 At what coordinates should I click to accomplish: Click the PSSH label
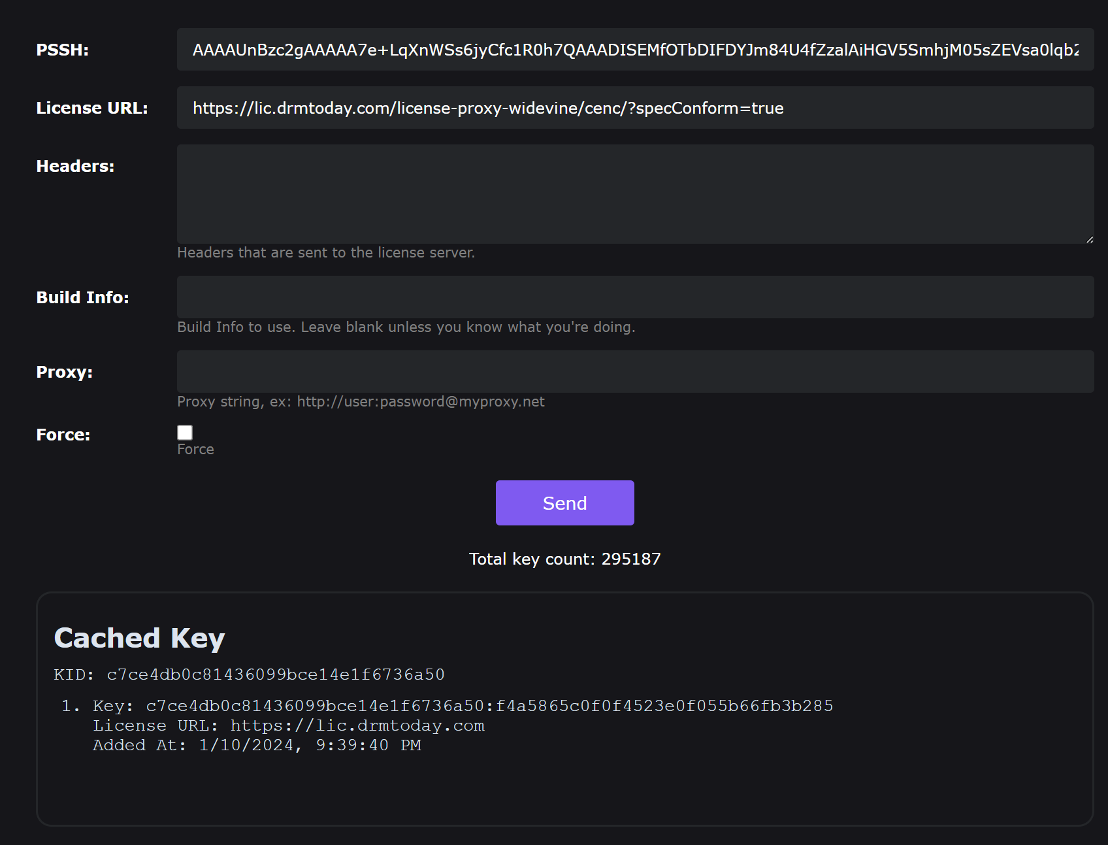tap(63, 50)
